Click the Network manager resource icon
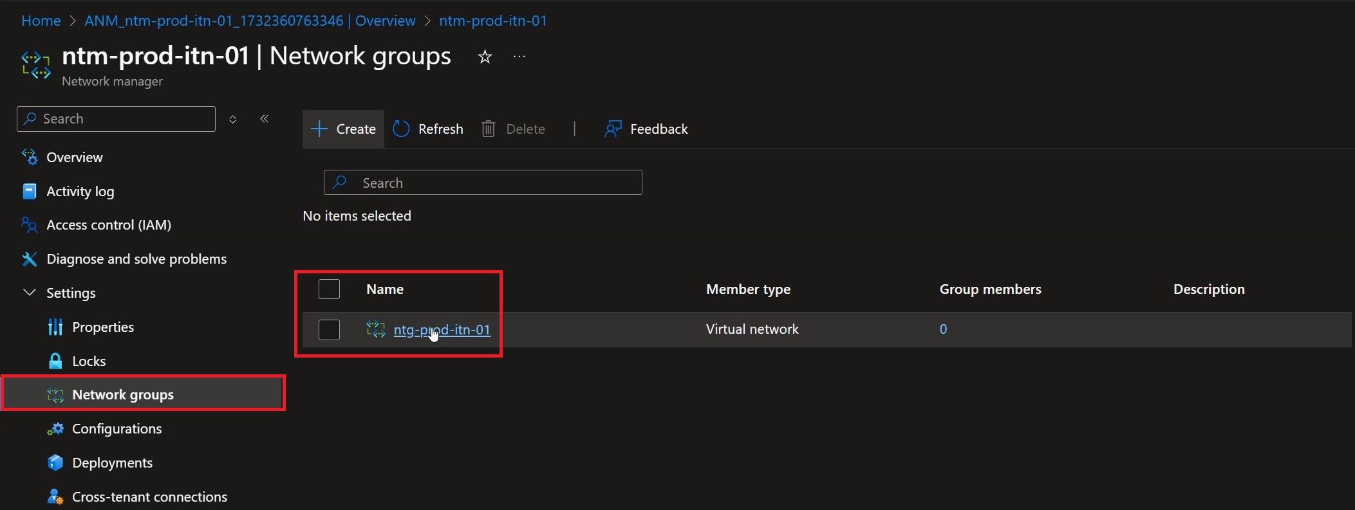Image resolution: width=1355 pixels, height=510 pixels. 36,65
